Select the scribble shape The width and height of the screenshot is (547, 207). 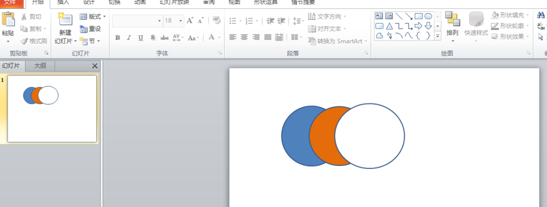[389, 35]
